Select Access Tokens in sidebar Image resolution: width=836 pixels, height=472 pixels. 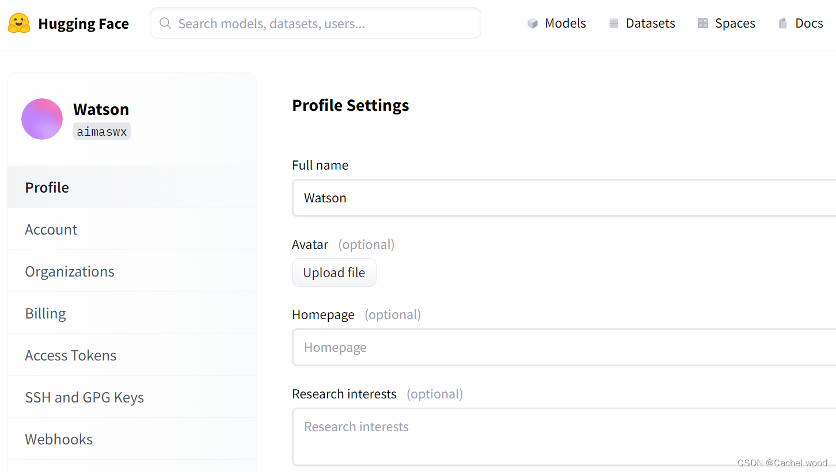pyautogui.click(x=71, y=355)
